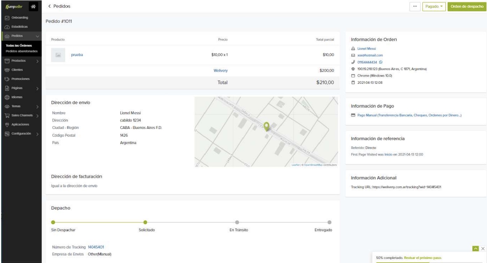Close the onboarding progress popup
This screenshot has height=263, width=487.
tap(483, 248)
